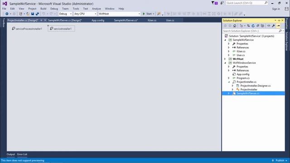Click the Solution Explorer search magnifier icon
The width and height of the screenshot is (290, 163).
(x=280, y=31)
